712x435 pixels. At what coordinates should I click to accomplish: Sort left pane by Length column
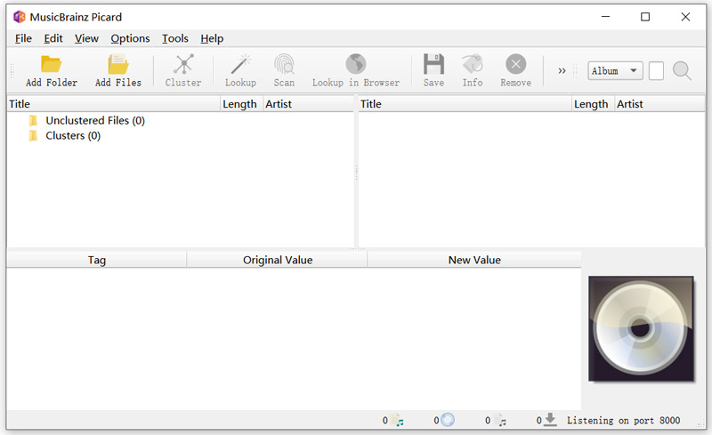[x=241, y=104]
